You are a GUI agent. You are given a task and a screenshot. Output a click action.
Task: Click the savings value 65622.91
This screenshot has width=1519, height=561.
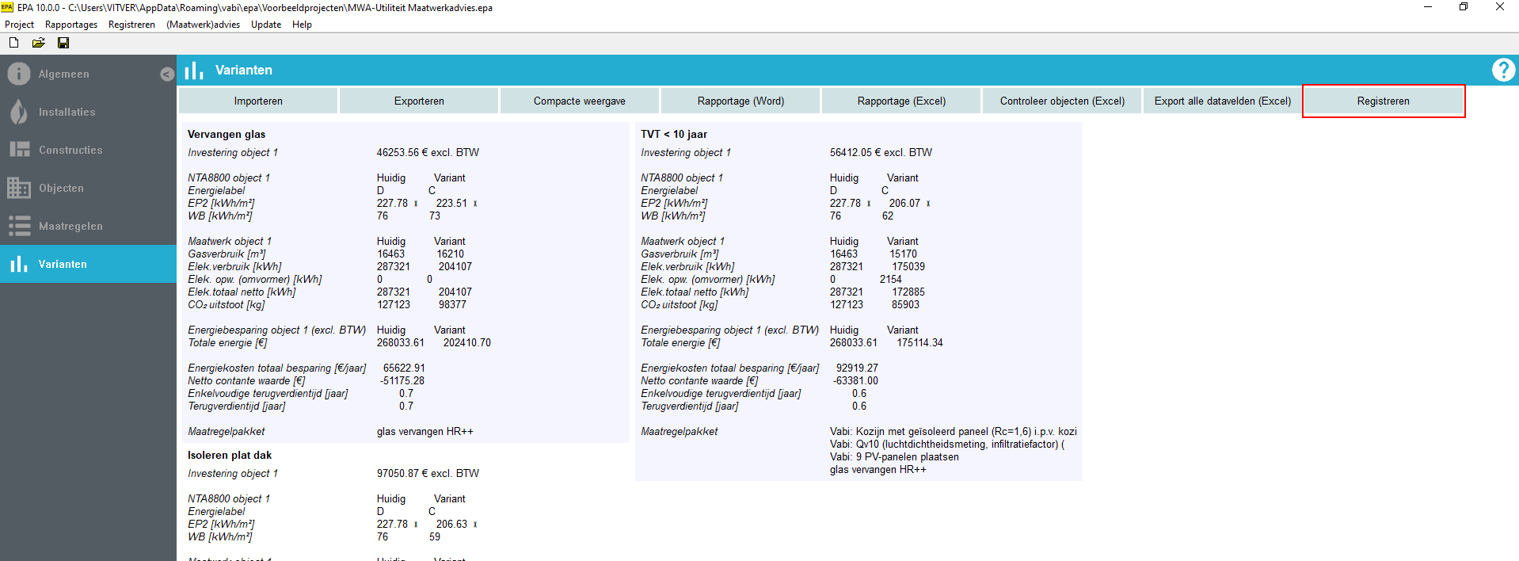(x=404, y=368)
